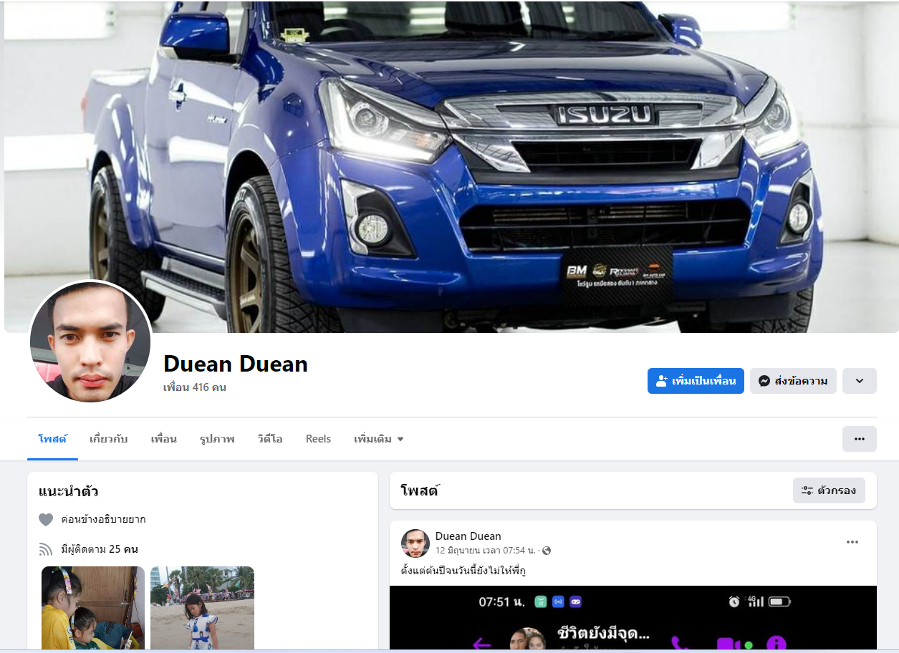
Task: Click the relationship text ค่อนข้างอธิบายยาก
Action: [103, 520]
